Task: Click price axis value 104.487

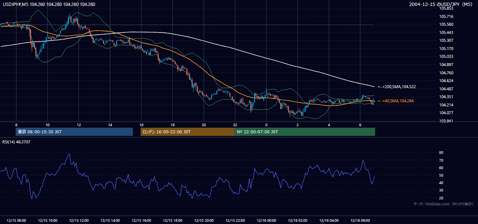Action: point(447,89)
